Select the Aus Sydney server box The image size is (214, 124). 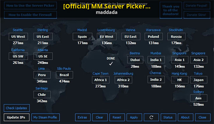(x=199, y=98)
